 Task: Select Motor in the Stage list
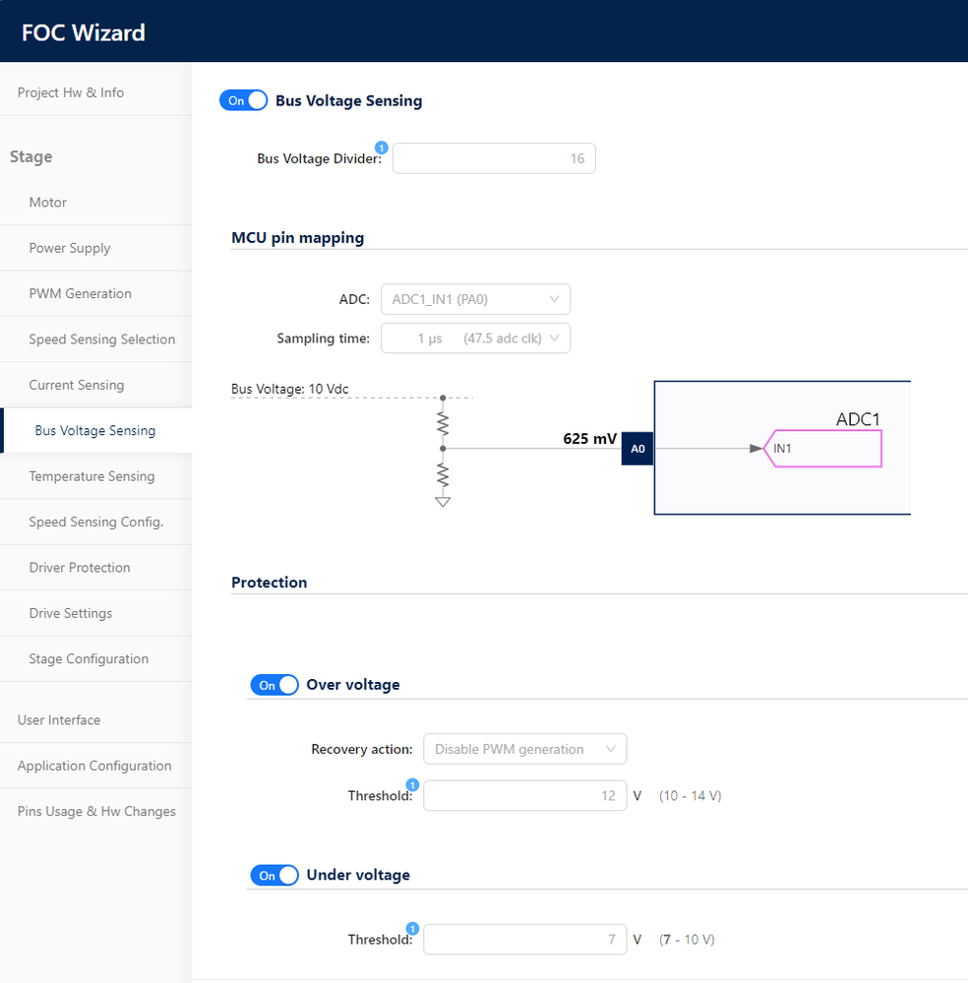coord(48,202)
